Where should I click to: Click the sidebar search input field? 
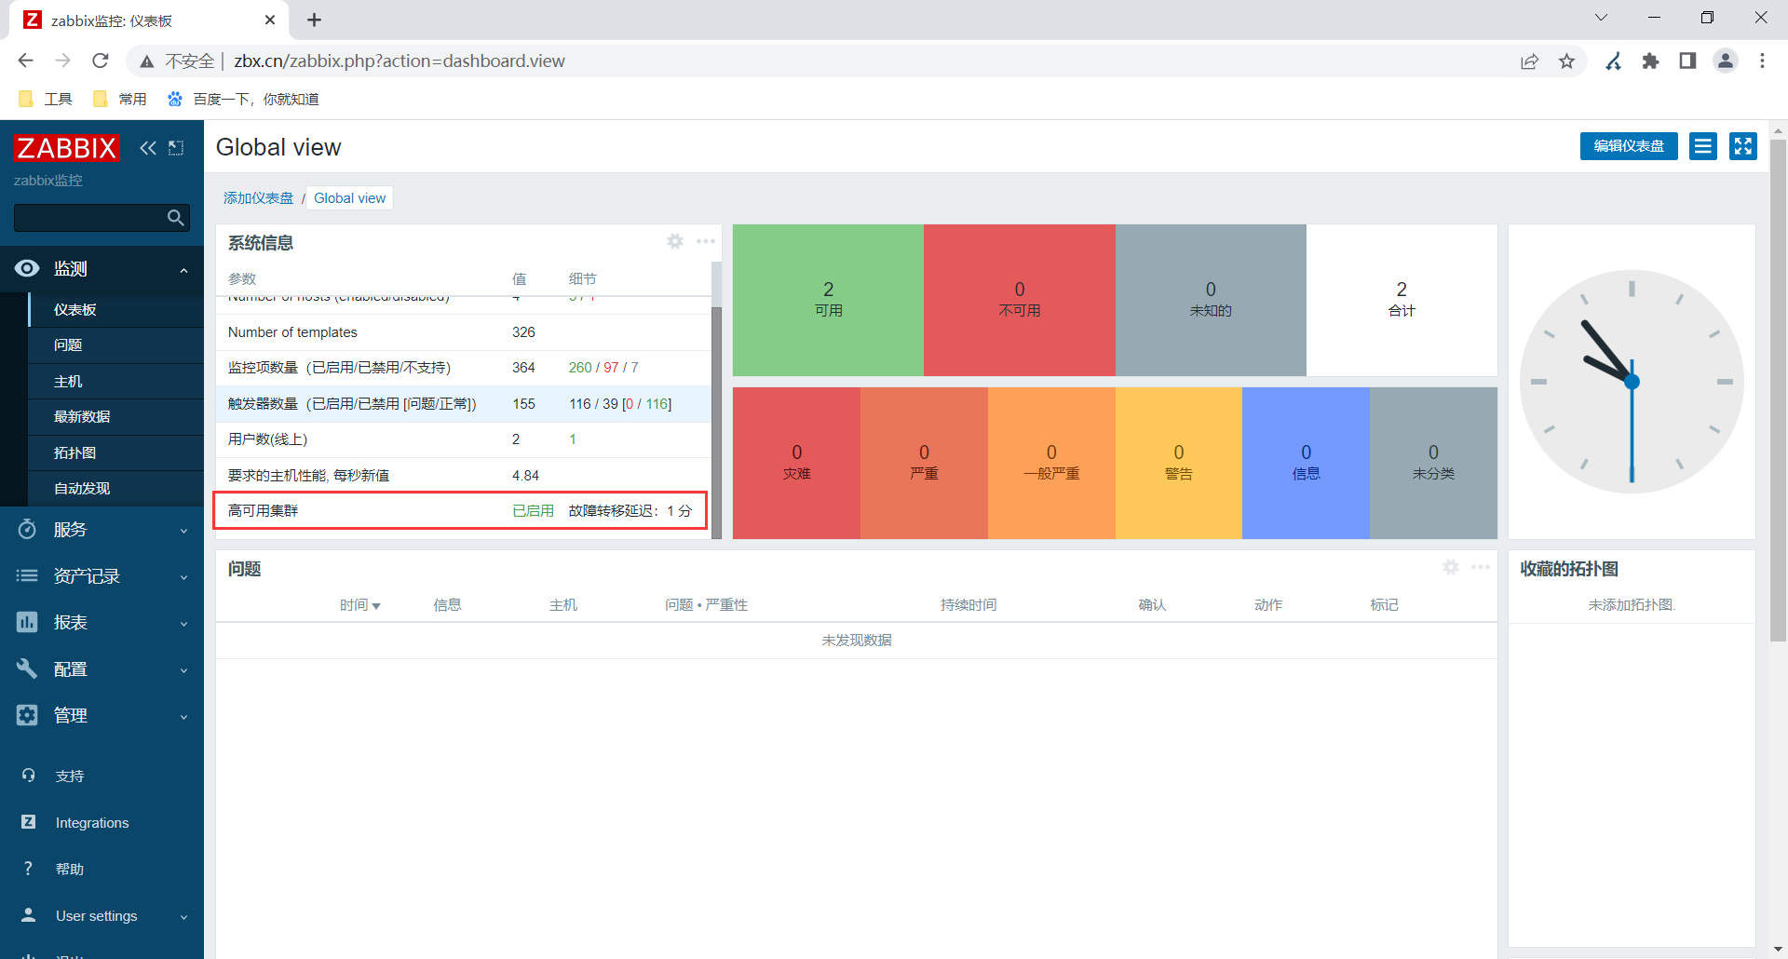click(x=88, y=218)
